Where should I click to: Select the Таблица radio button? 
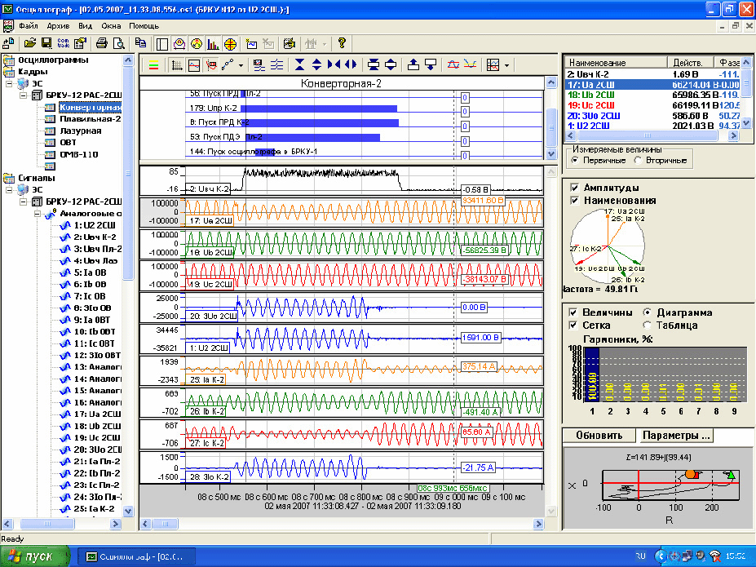[x=648, y=325]
